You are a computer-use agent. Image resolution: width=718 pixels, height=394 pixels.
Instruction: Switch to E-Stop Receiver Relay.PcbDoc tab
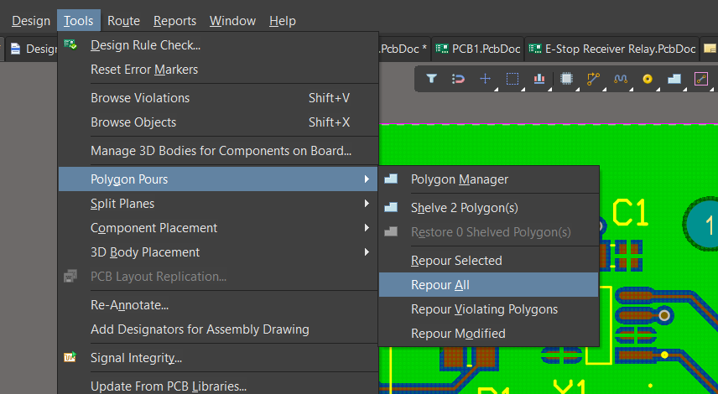611,49
